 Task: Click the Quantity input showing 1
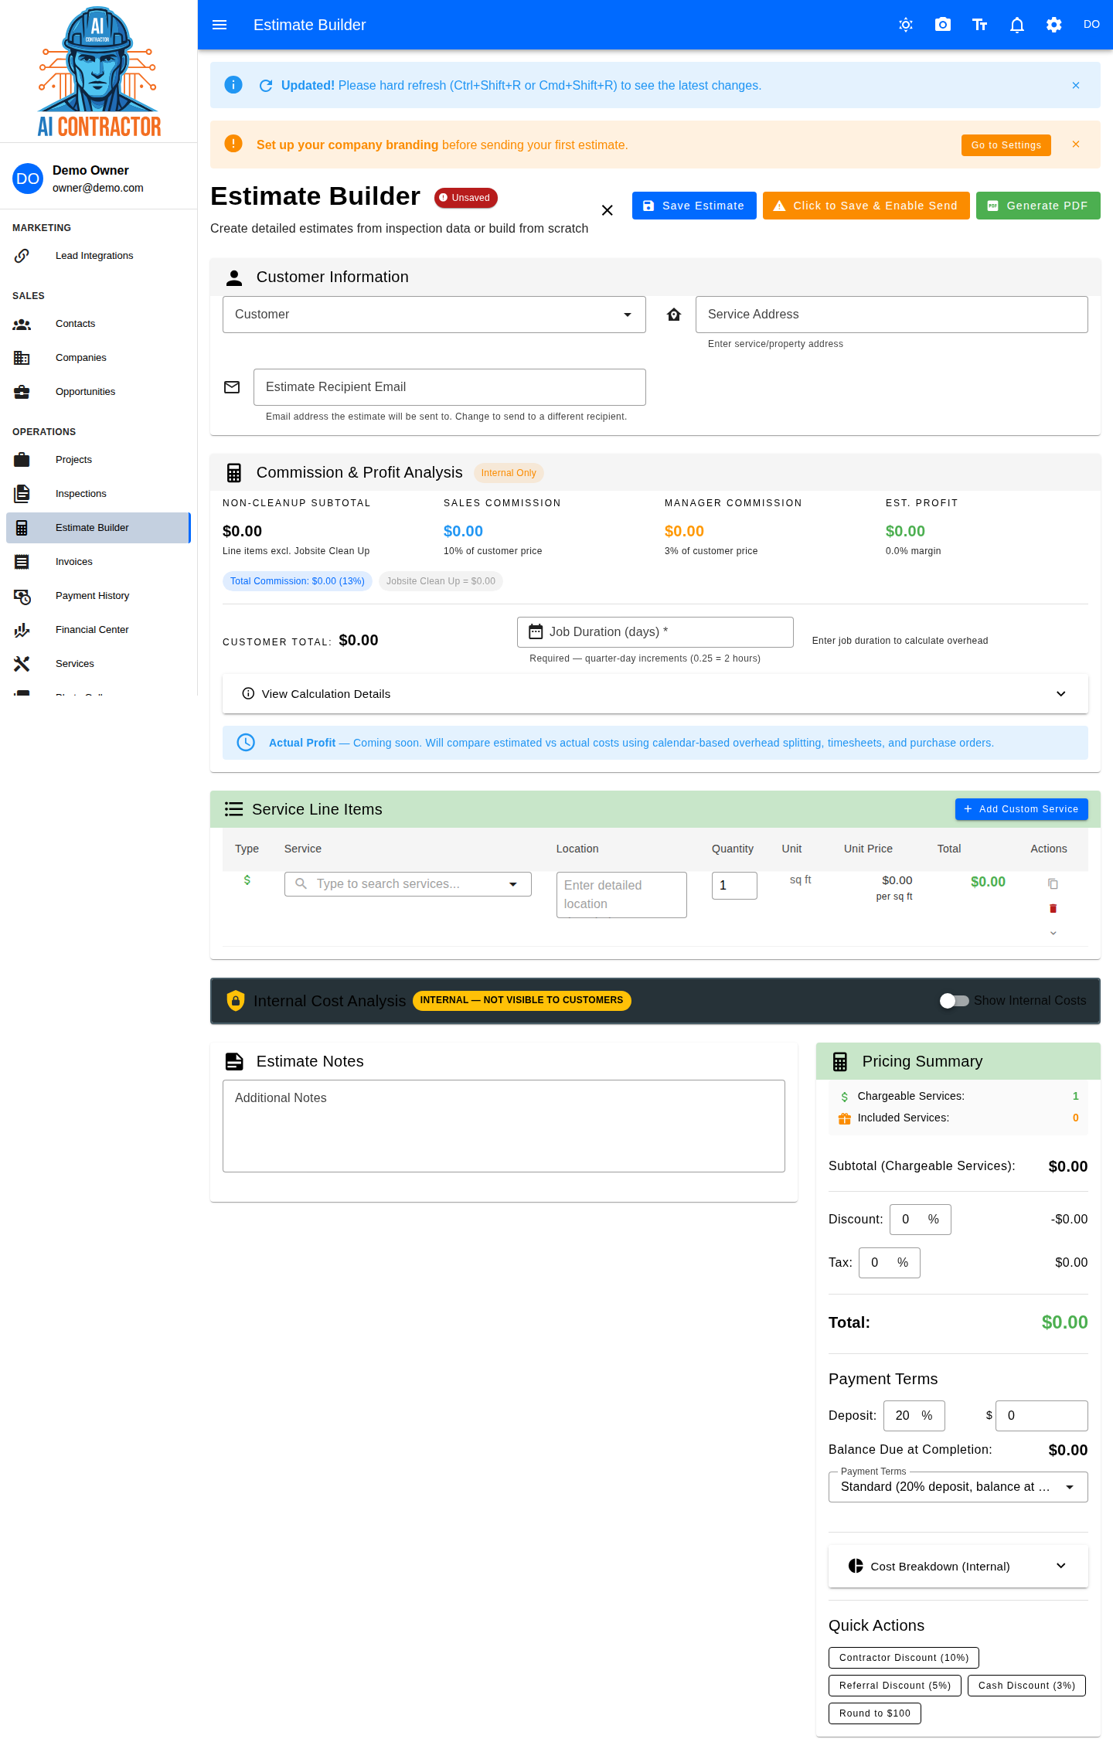pos(733,886)
